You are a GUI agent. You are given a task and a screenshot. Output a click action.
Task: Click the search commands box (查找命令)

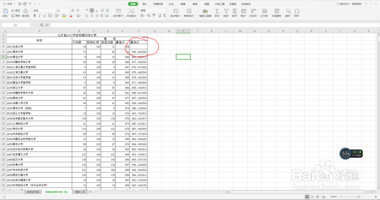349,4
